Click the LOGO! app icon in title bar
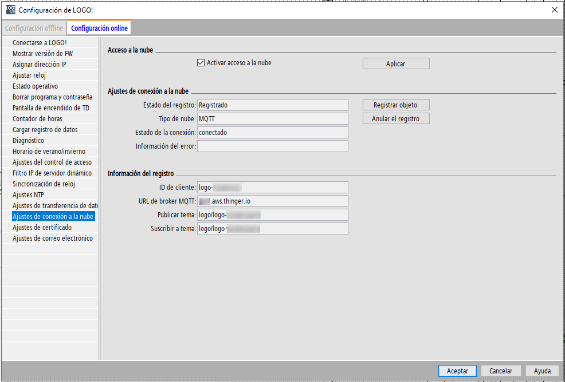The width and height of the screenshot is (565, 382). coord(10,10)
